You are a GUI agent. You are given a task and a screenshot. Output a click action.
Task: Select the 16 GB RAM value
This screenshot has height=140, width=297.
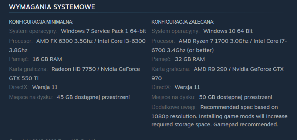point(47,59)
